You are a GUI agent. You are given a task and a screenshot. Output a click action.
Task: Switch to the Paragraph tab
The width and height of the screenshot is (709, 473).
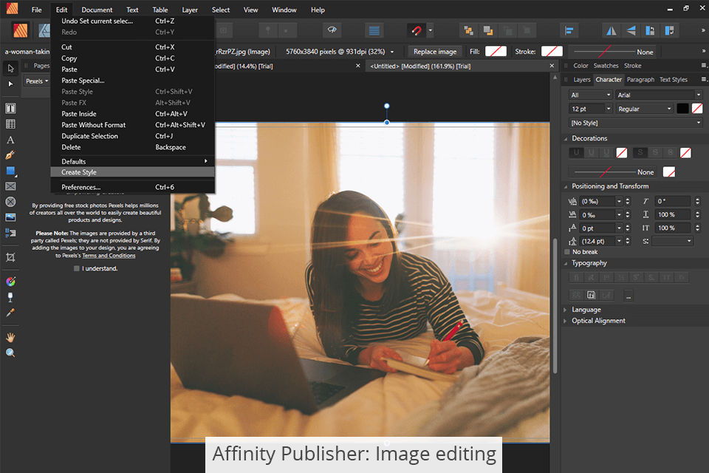(x=640, y=80)
